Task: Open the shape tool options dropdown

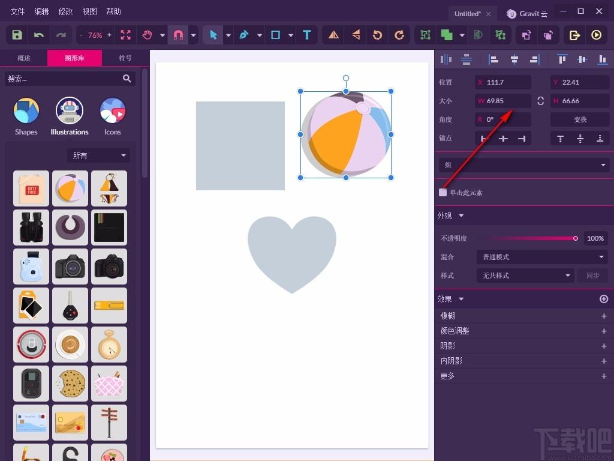Action: tap(291, 35)
